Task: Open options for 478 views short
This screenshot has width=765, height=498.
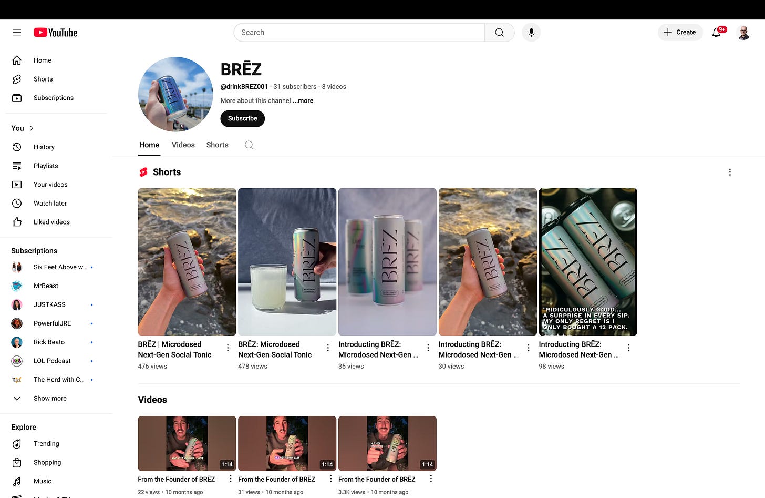Action: click(328, 348)
